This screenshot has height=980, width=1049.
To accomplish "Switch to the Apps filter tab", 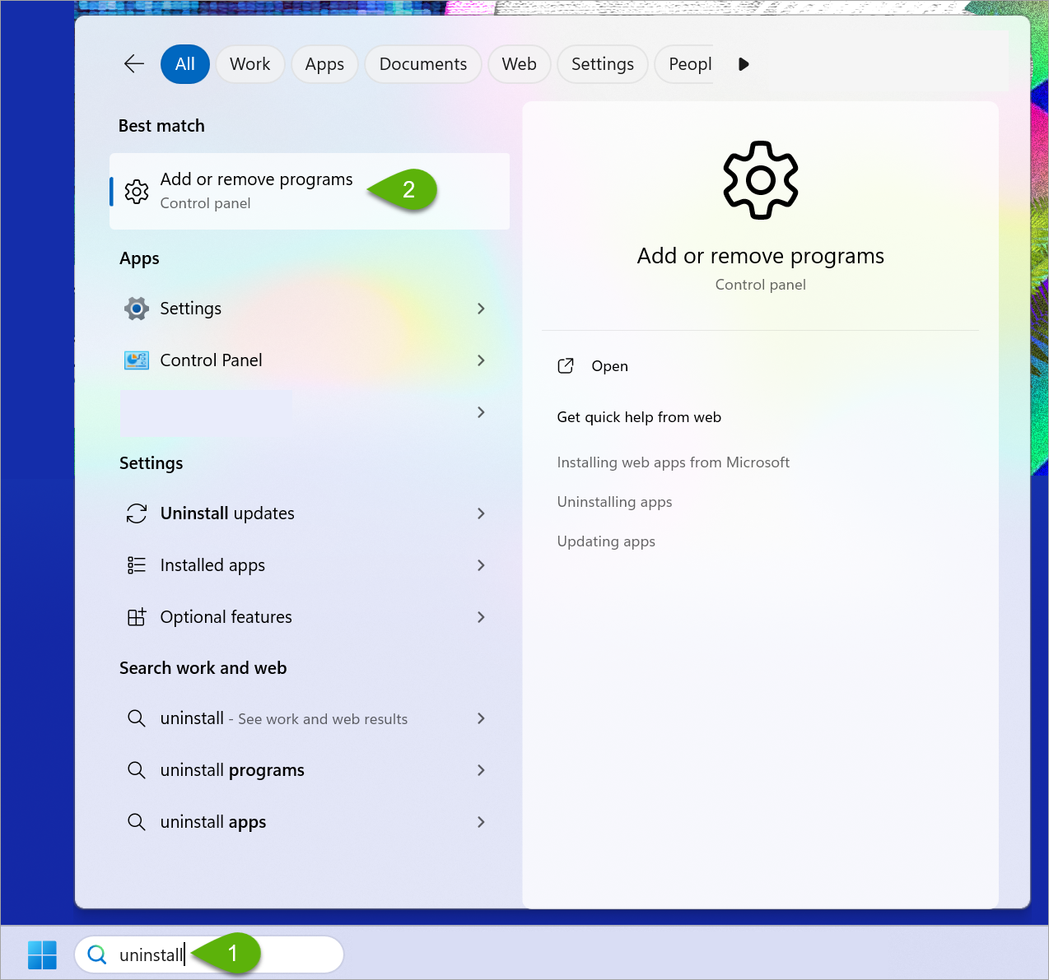I will 324,64.
